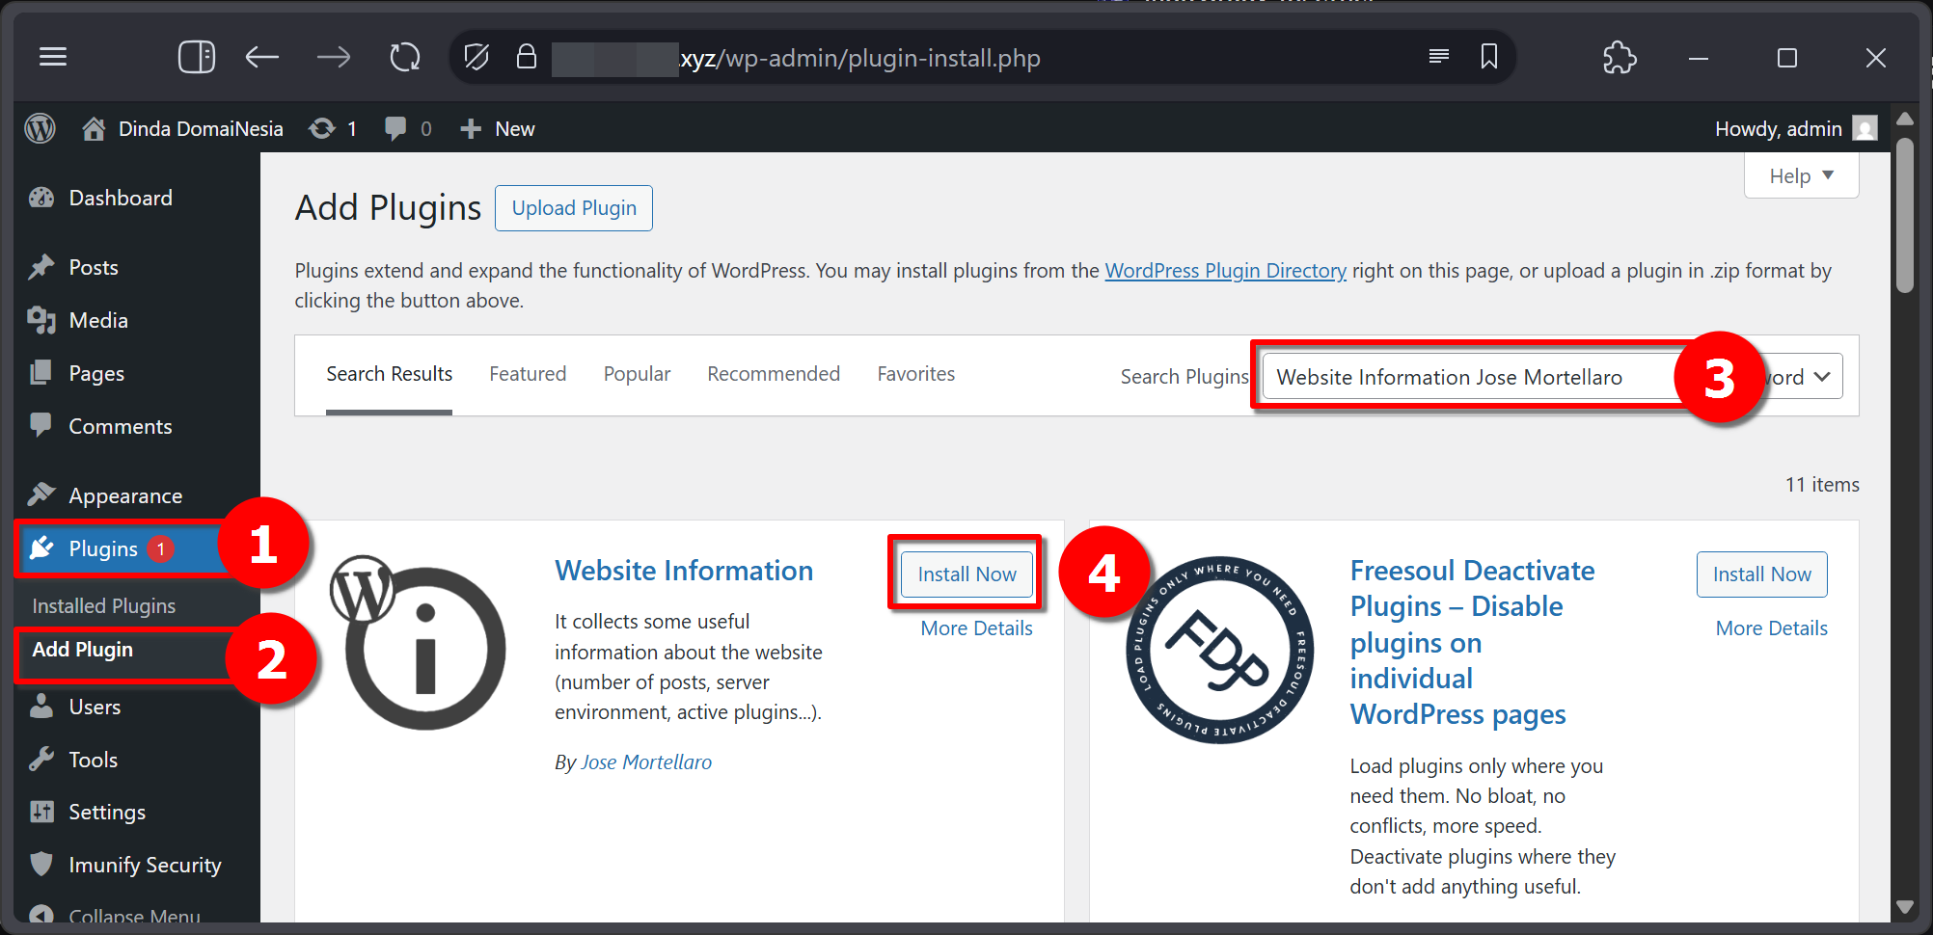The width and height of the screenshot is (1933, 935).
Task: Open the browser hamburger menu
Action: click(x=53, y=57)
